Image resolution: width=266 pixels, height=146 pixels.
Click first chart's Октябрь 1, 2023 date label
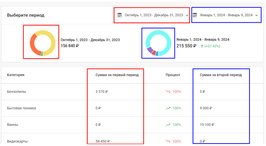click(x=90, y=40)
